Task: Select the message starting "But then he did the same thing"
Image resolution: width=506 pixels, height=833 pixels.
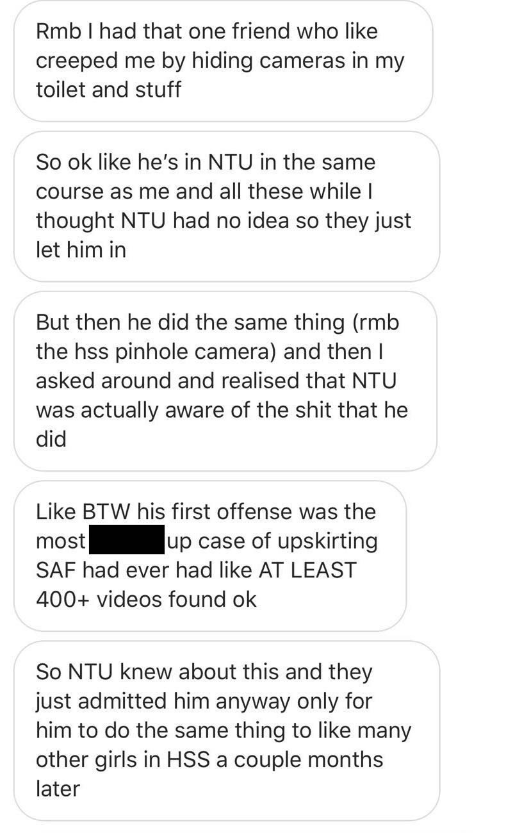Action: tap(225, 381)
